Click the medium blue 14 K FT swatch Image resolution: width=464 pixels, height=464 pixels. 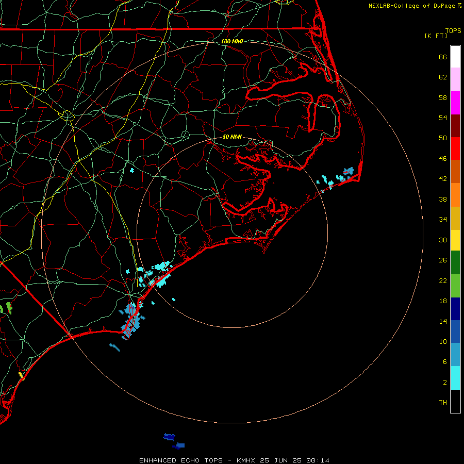pos(455,332)
